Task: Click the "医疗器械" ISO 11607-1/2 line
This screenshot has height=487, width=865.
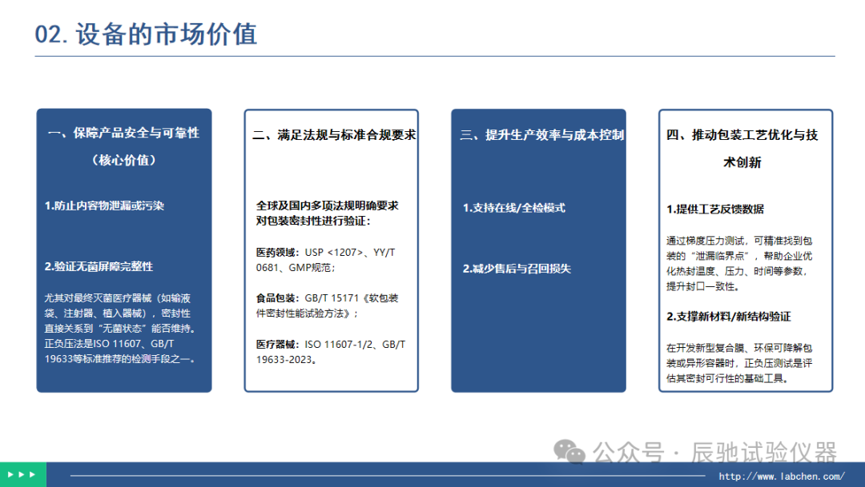Action: tap(331, 352)
